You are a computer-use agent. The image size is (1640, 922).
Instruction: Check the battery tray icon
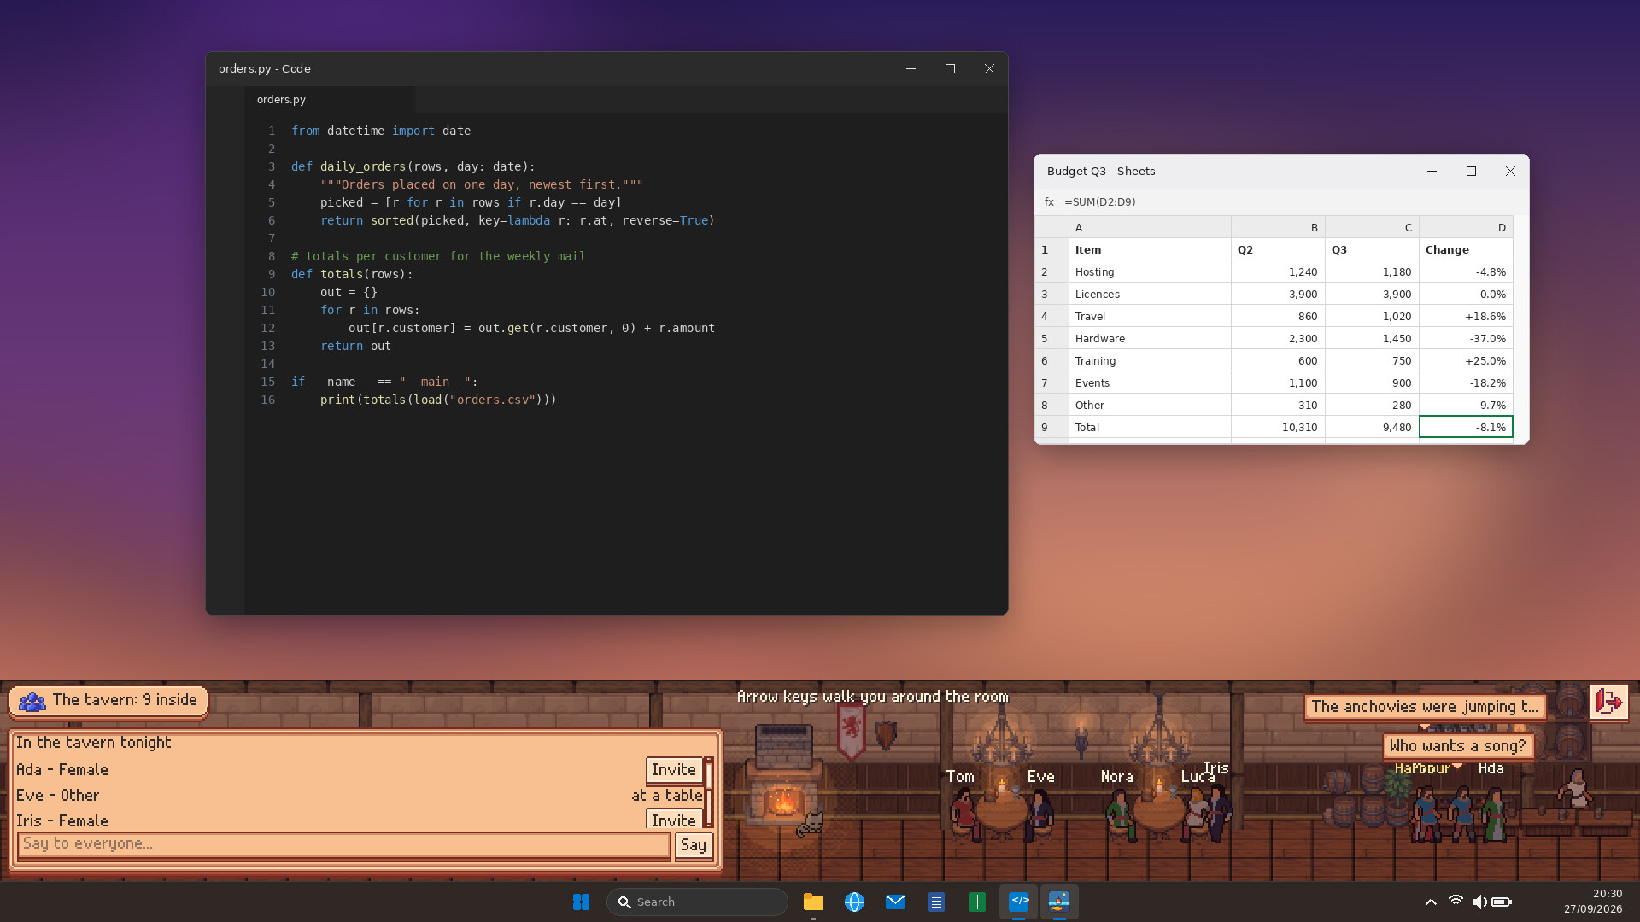1502,902
